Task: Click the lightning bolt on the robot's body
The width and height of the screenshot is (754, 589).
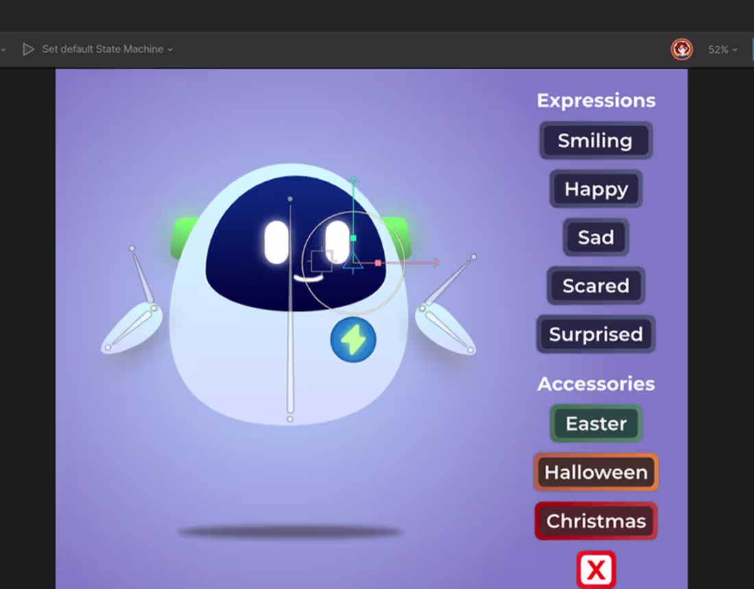Action: pos(352,340)
